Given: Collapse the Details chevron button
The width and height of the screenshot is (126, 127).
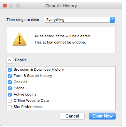Looking at the screenshot, I should 9,60.
